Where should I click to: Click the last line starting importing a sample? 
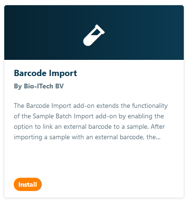click(87, 137)
